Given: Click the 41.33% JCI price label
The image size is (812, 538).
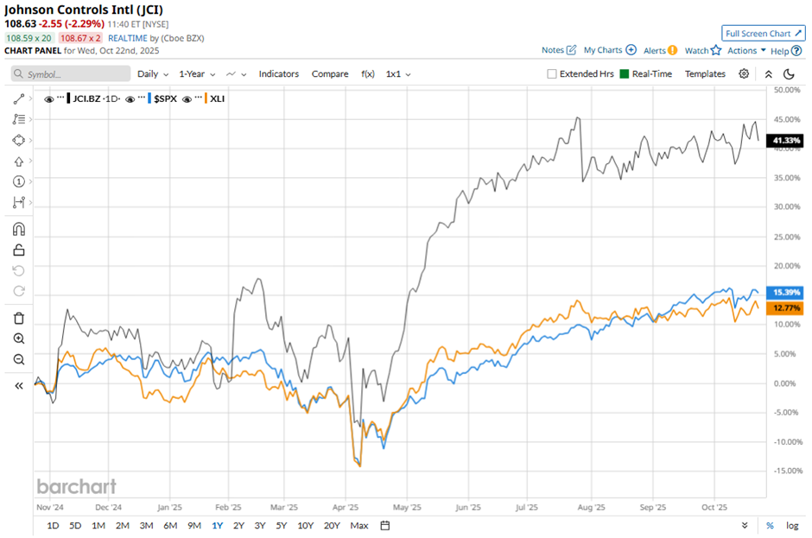Looking at the screenshot, I should (x=785, y=140).
